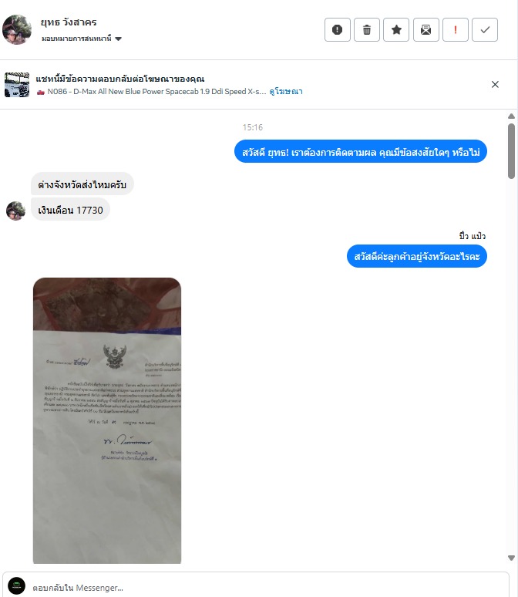Click the customer name ยุทธ วังสาคร
The image size is (518, 597).
click(x=69, y=22)
